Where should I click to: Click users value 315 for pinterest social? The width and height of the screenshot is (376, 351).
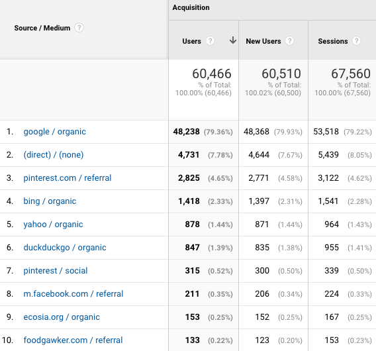193,271
